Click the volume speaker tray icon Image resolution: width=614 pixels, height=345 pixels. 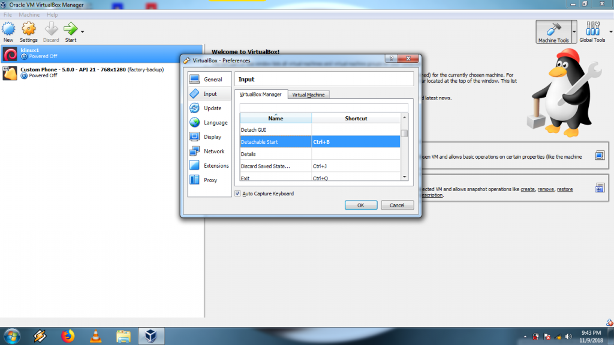568,337
